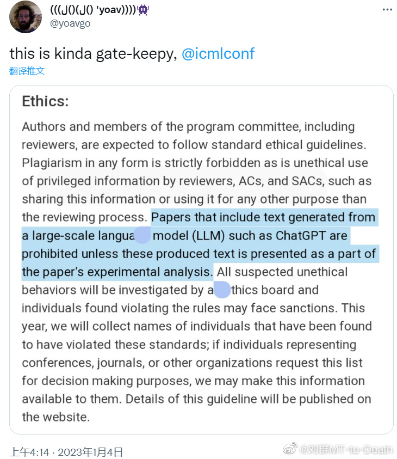Click the word "ChatGPT" in the highlighted passage
Image resolution: width=397 pixels, height=459 pixels.
tap(302, 236)
